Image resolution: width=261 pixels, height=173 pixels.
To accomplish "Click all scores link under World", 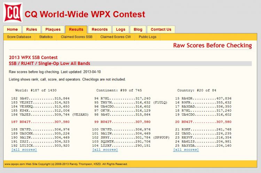I will 24,150.
